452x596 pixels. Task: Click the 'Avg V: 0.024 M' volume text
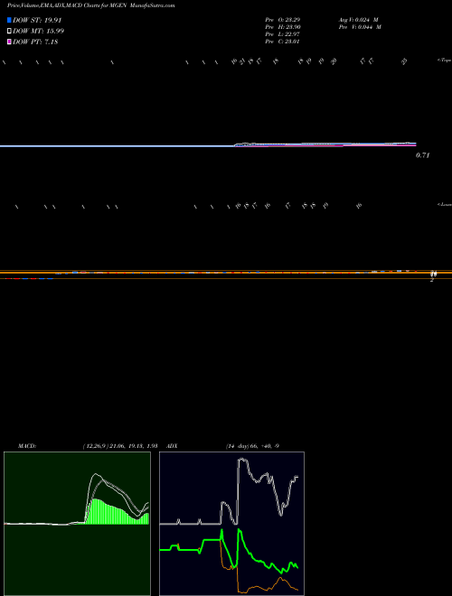[x=359, y=19]
